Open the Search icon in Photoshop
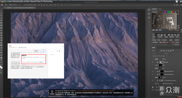 pos(174,5)
